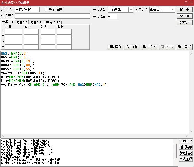Click the code editor scroll-down arrow
Image resolution: width=194 pixels, height=167 pixels.
[191, 131]
